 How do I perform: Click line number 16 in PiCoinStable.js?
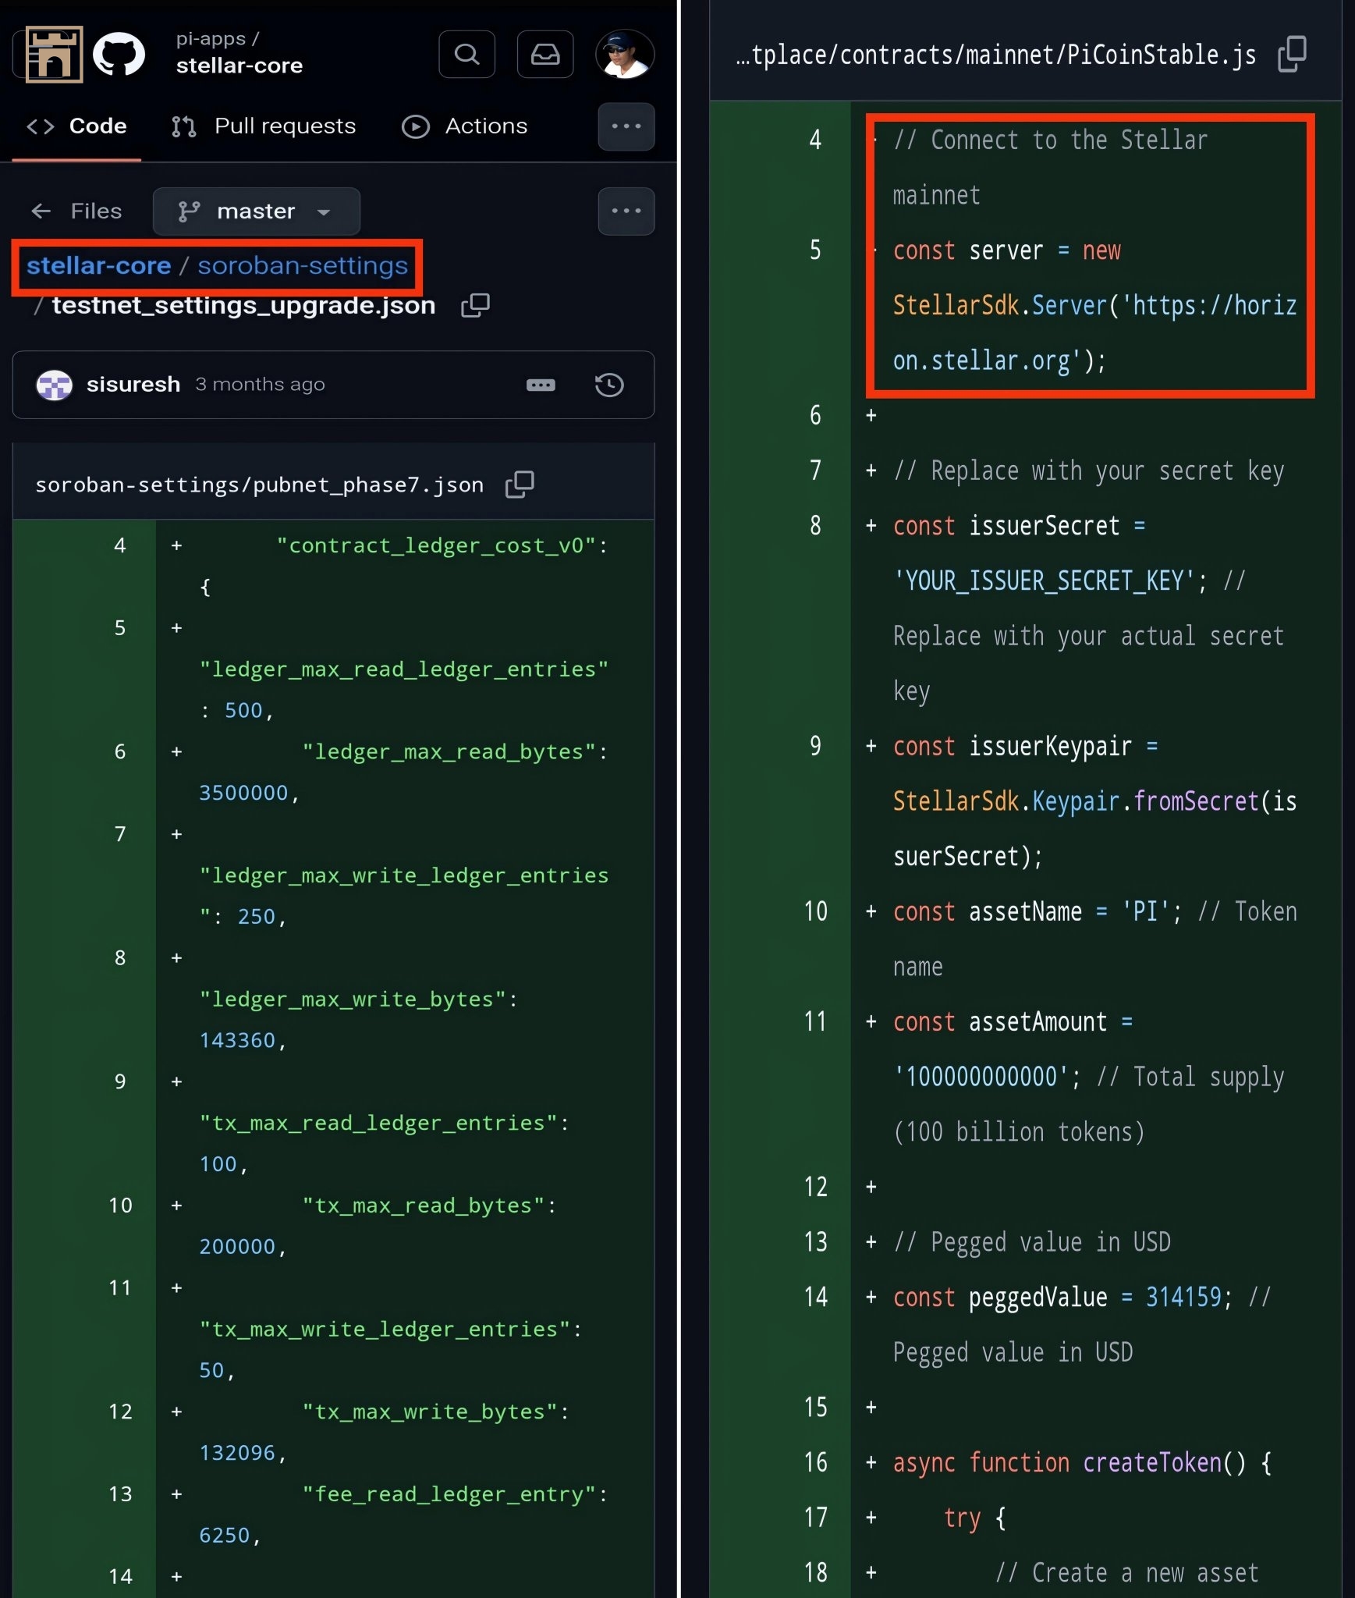(x=815, y=1462)
